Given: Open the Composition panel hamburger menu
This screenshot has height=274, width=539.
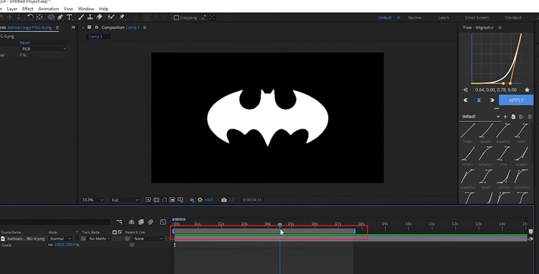Looking at the screenshot, I should (144, 28).
